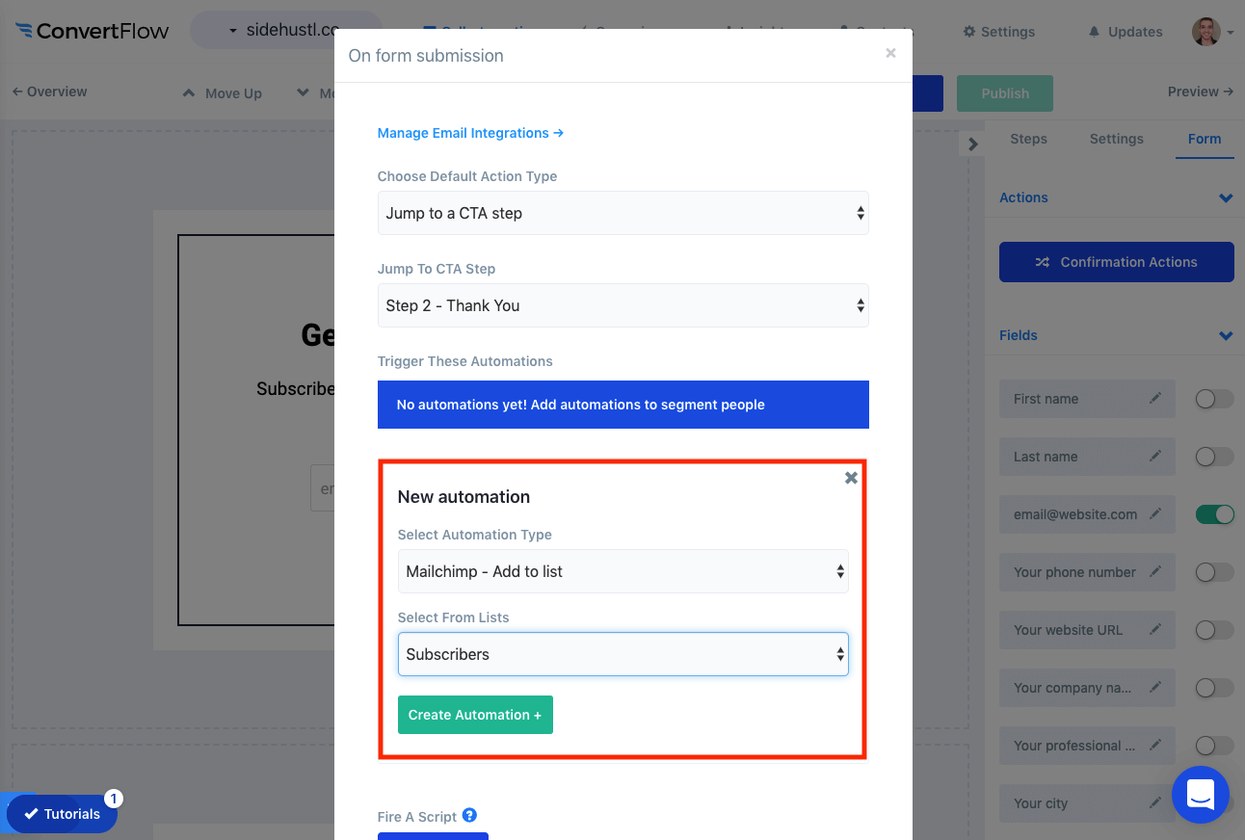This screenshot has width=1245, height=840.
Task: Dismiss the New automation panel
Action: point(851,478)
